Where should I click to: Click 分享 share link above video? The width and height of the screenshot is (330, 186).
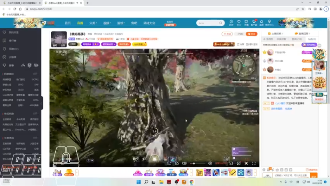240,44
